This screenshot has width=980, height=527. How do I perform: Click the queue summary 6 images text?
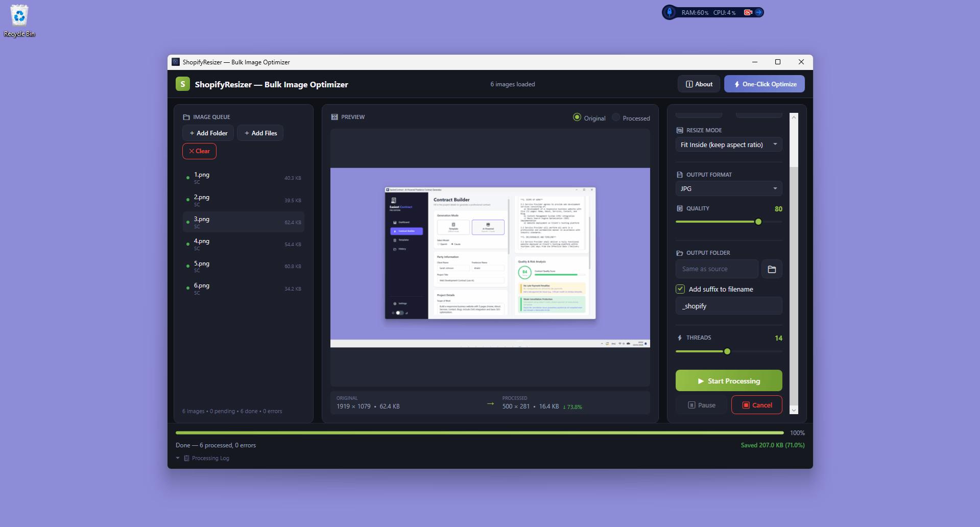232,411
